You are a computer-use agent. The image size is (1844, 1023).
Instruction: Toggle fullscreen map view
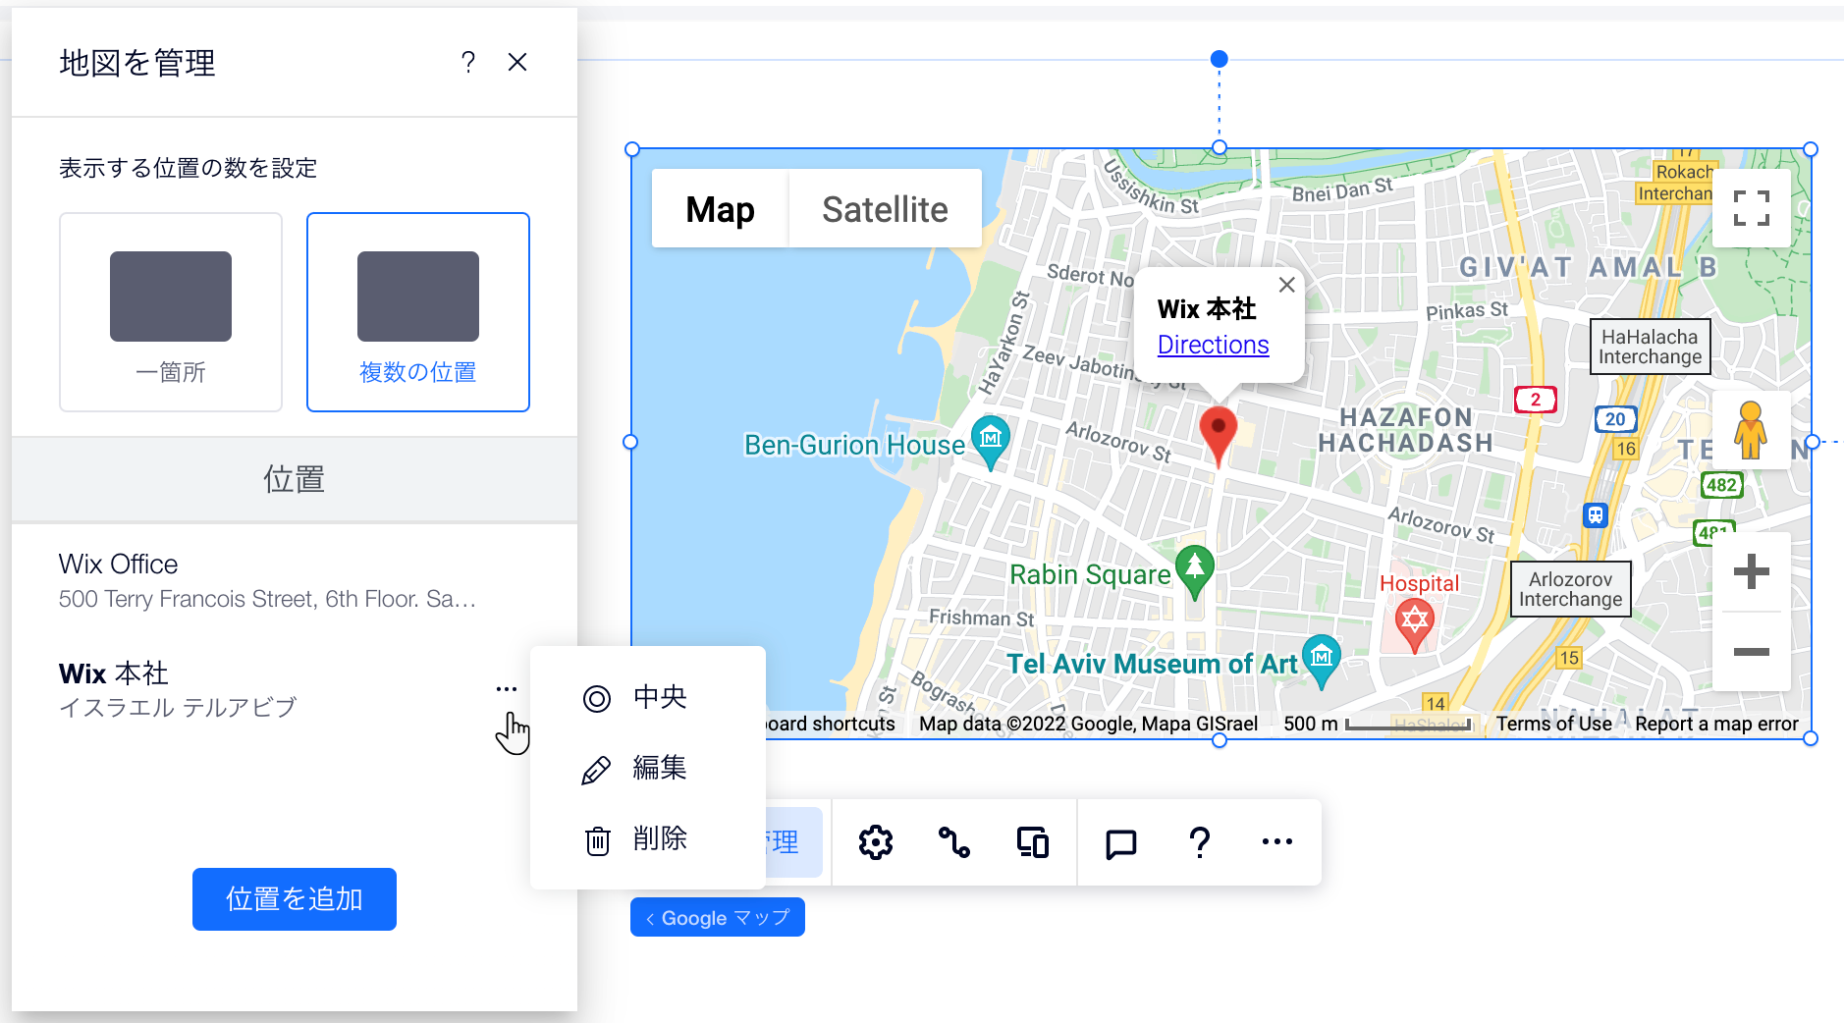[1752, 208]
